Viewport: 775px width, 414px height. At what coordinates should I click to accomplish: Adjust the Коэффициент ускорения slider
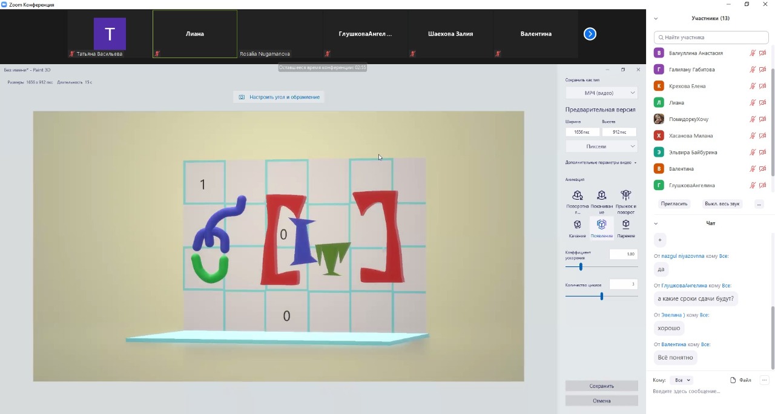[581, 266]
